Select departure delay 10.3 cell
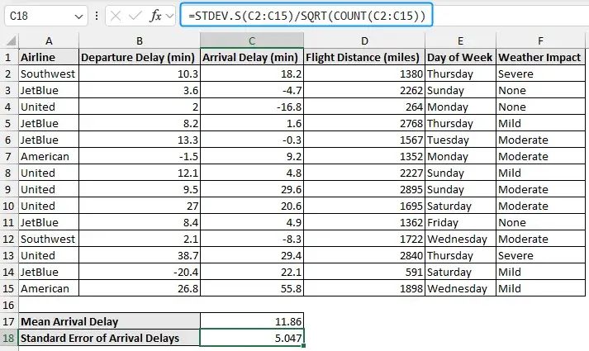 [x=140, y=74]
